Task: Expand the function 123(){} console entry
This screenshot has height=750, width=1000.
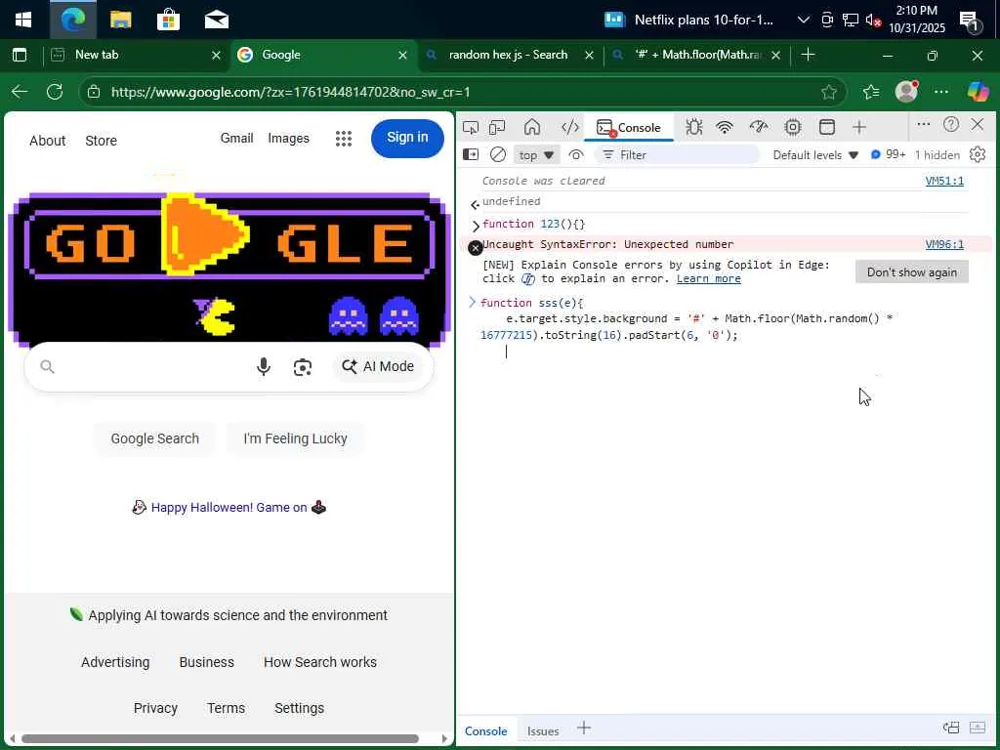Action: pyautogui.click(x=476, y=225)
